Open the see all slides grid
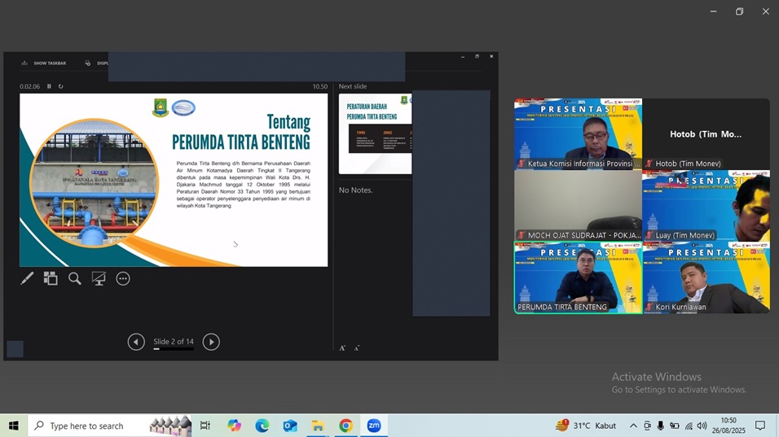This screenshot has width=779, height=437. click(x=51, y=278)
